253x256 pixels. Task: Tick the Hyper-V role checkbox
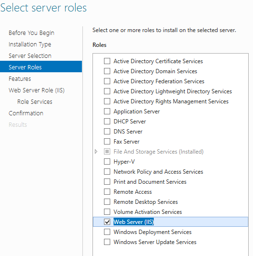(107, 162)
